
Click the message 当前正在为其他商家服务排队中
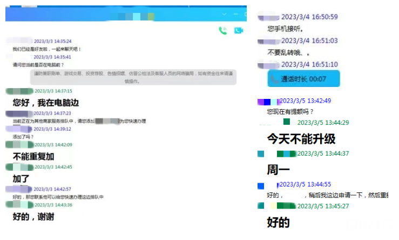click(x=79, y=121)
